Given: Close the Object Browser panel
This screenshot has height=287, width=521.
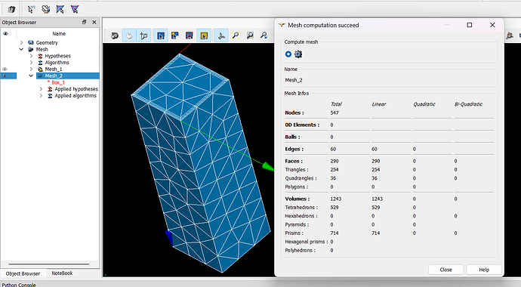Looking at the screenshot, I should [x=94, y=22].
